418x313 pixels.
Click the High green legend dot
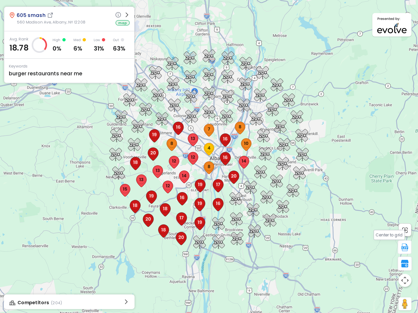pos(64,40)
